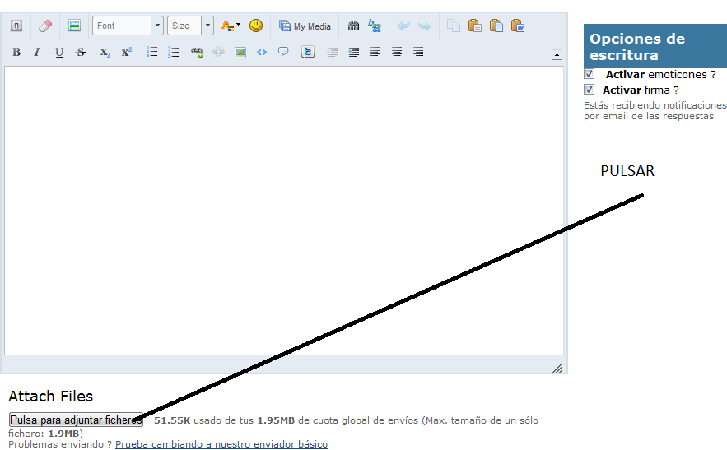Uncheck the Activar firma option
The width and height of the screenshot is (727, 450).
[x=589, y=90]
